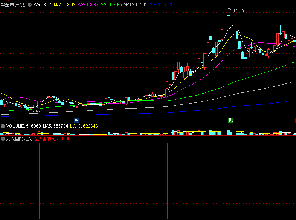Click the red 龙头里的龙头: 0.00 value

(x=52, y=139)
